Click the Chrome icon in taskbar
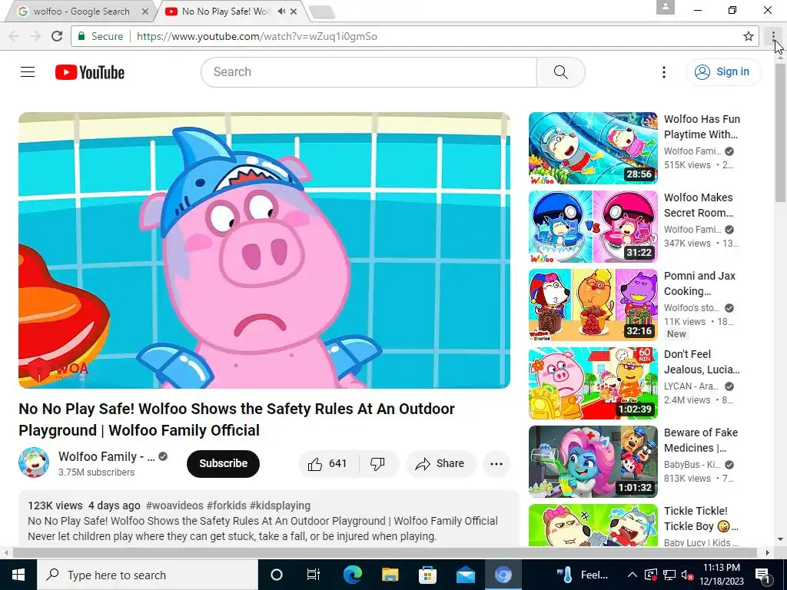The width and height of the screenshot is (787, 590). point(503,575)
